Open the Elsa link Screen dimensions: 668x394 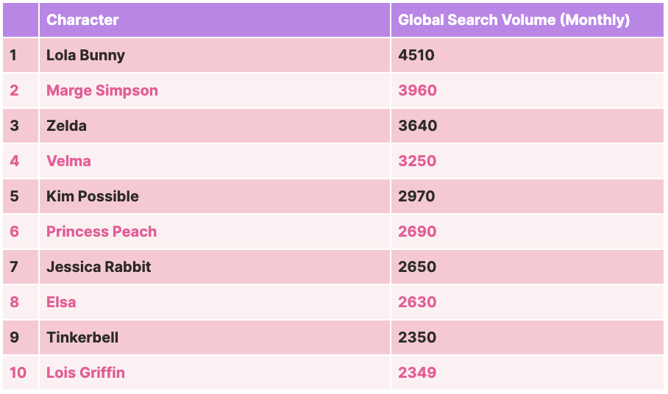pyautogui.click(x=61, y=303)
